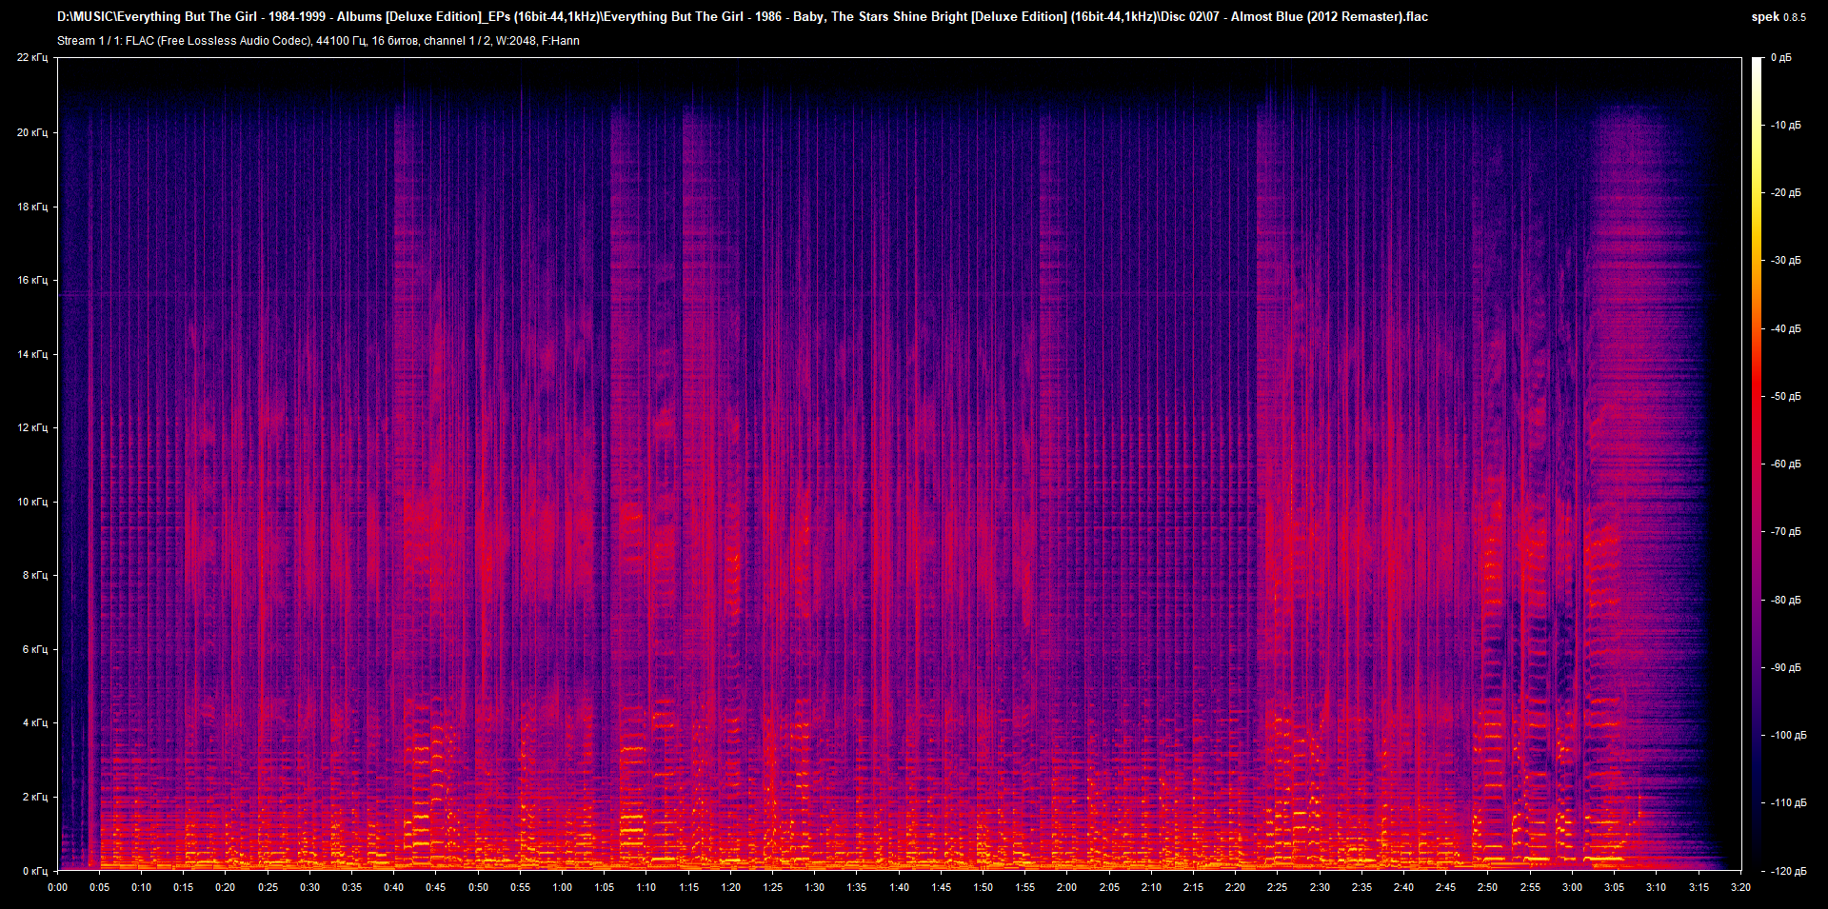This screenshot has height=909, width=1828.
Task: Click the '0 дБ' level scale label
Action: [x=1781, y=57]
